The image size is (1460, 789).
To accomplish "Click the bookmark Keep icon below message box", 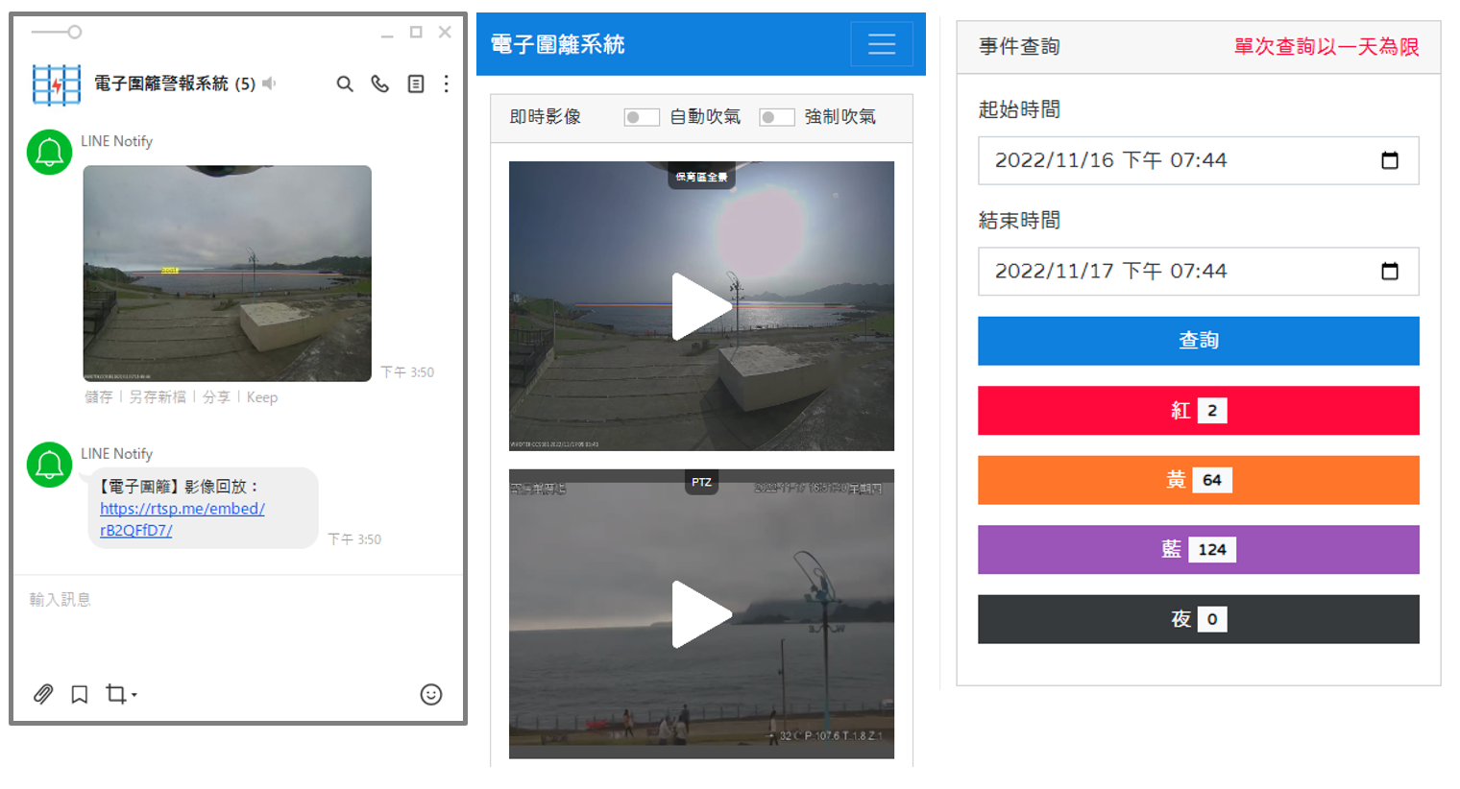I will pos(80,694).
